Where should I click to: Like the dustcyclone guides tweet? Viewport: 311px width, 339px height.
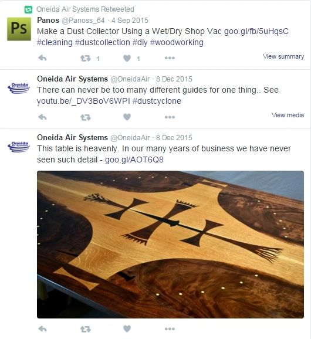coord(127,117)
